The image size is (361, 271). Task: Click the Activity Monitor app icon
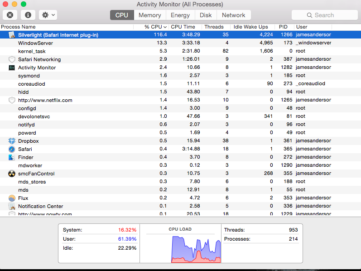coord(12,68)
